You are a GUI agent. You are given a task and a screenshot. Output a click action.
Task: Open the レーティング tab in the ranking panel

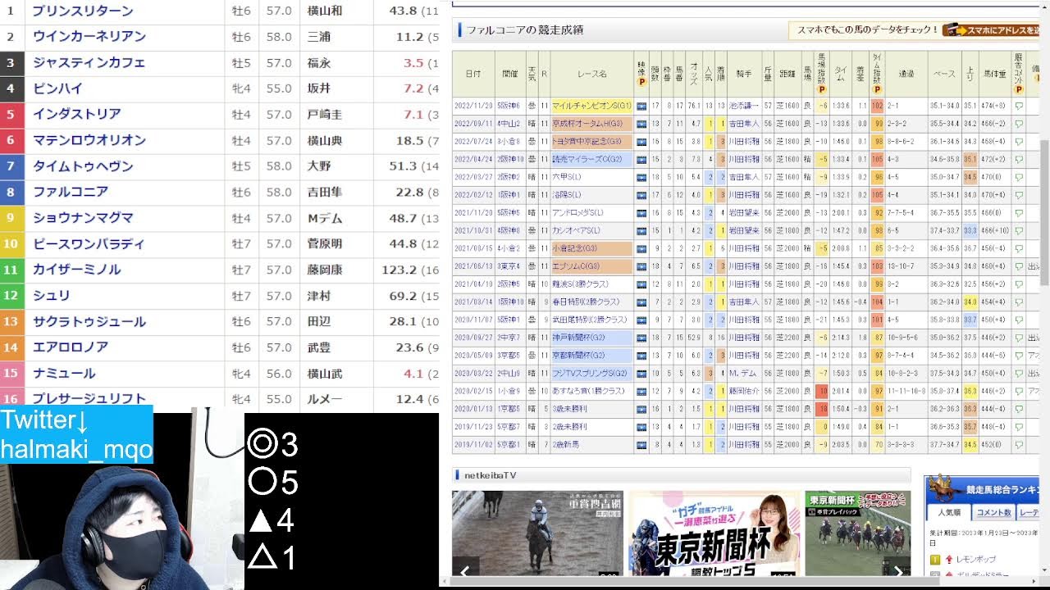(x=1030, y=512)
